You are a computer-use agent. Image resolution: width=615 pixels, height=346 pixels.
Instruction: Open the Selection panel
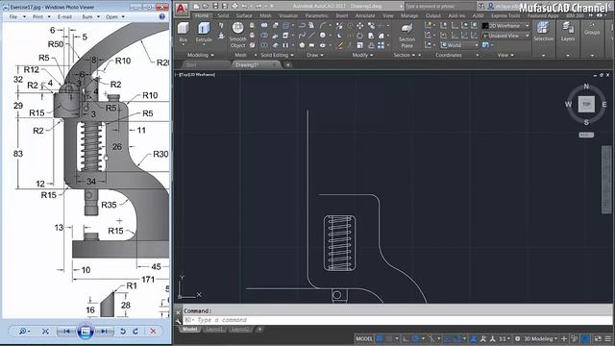point(544,32)
